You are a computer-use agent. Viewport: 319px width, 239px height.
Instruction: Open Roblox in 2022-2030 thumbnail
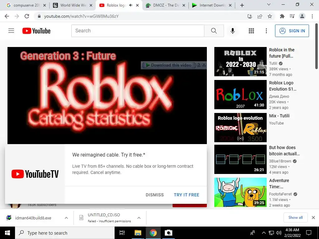coord(240,62)
